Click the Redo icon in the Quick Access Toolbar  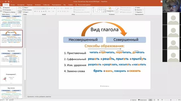[x=6, y=2]
